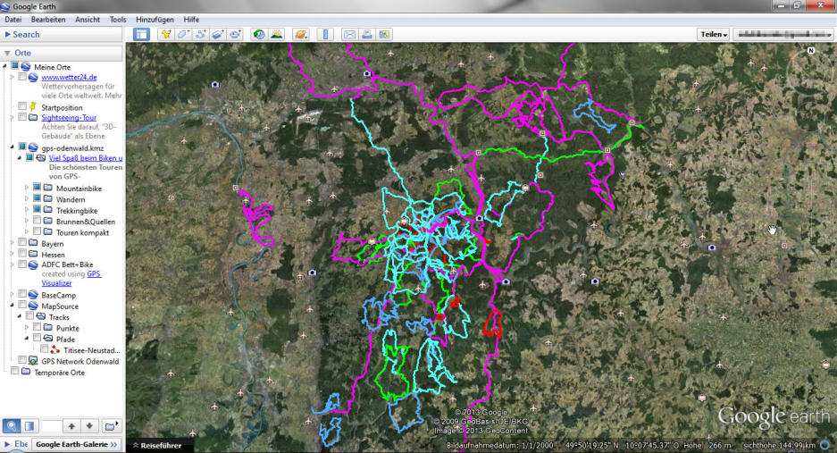This screenshot has height=453, width=837.
Task: Click the add placemark pin icon
Action: coord(165,35)
